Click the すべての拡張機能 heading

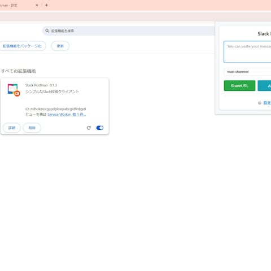(18, 71)
